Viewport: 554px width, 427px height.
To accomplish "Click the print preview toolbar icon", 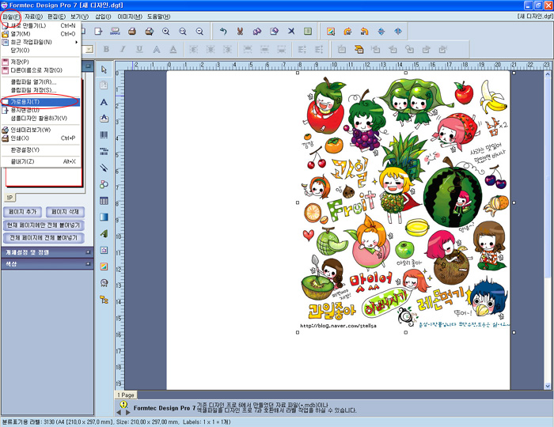I will click(150, 32).
